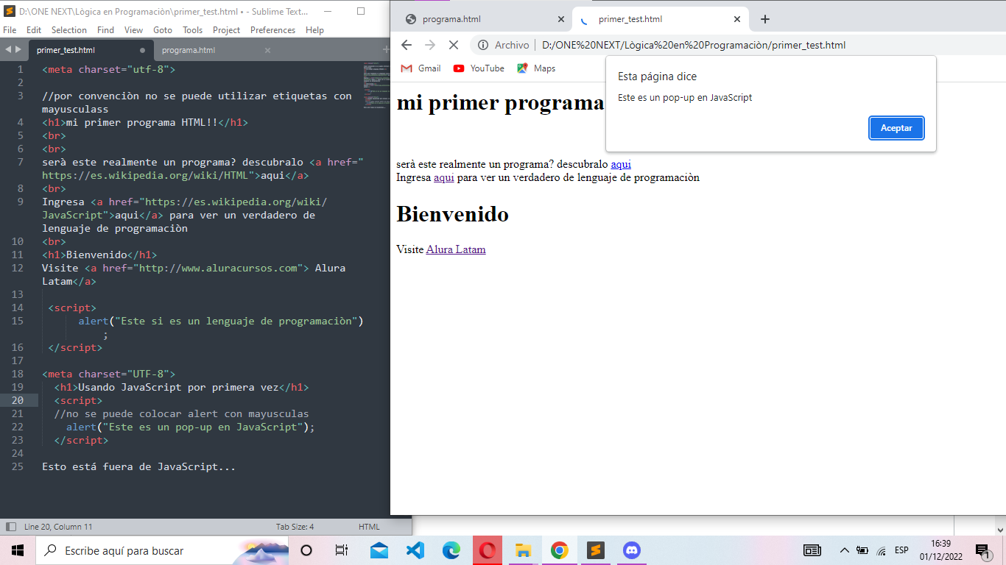Click Wi-Fi network tray icon

pos(882,550)
